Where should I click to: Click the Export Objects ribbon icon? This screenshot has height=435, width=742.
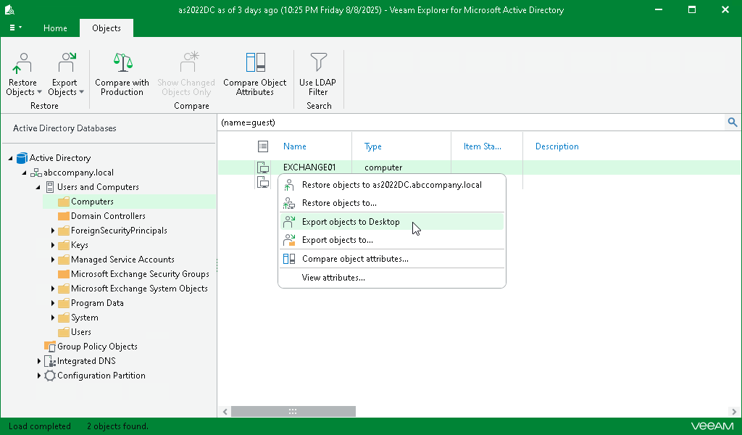(x=66, y=63)
